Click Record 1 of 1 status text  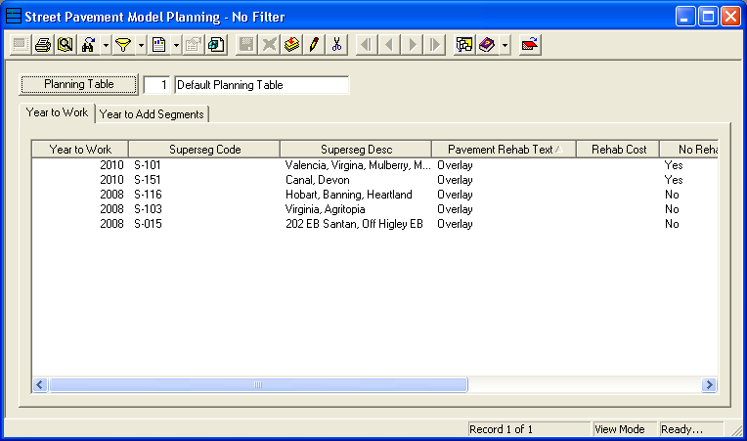pyautogui.click(x=501, y=429)
